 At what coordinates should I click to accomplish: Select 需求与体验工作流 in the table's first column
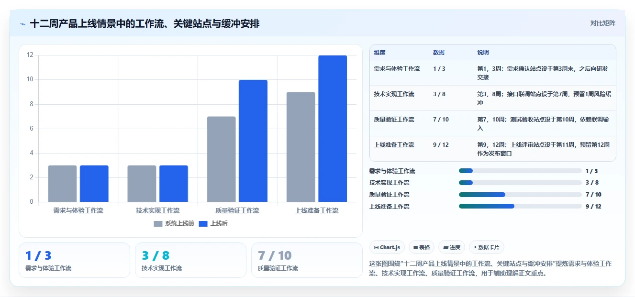click(x=397, y=69)
